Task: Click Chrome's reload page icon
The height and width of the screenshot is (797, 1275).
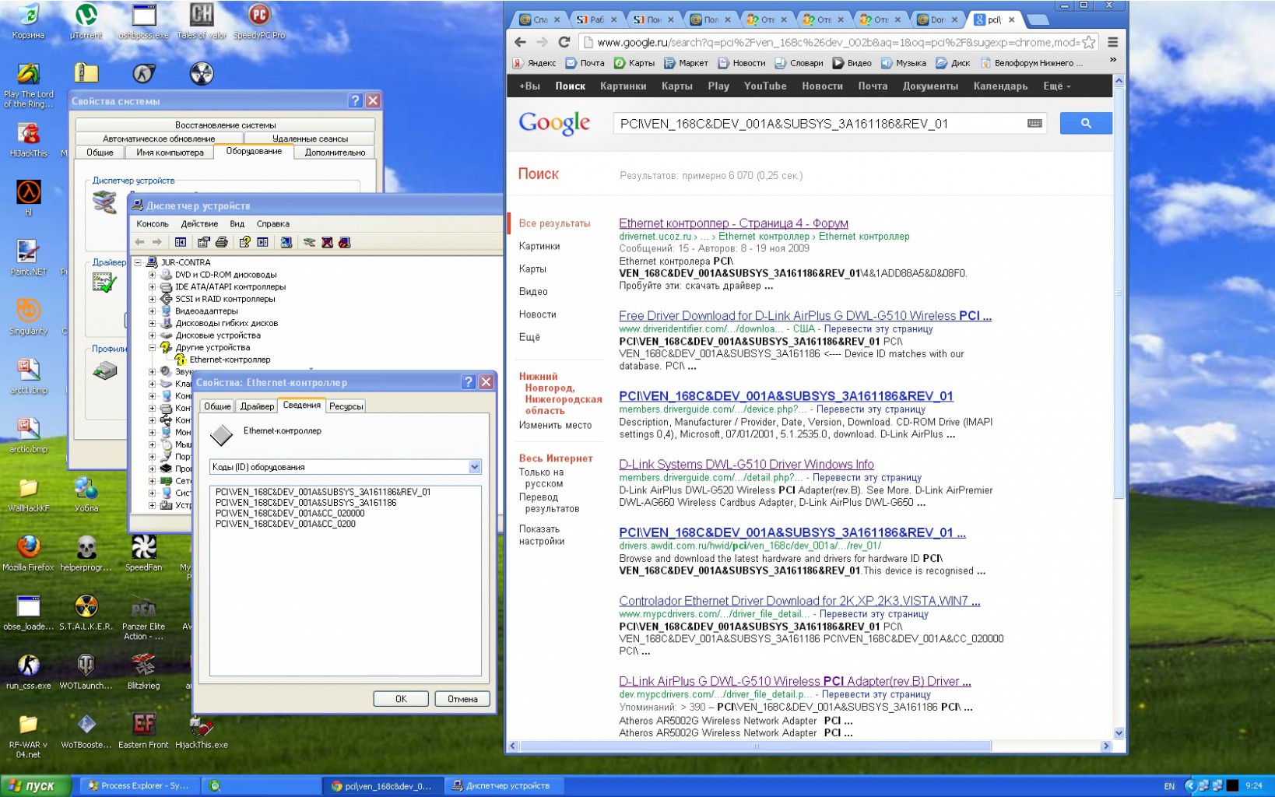Action: 564,42
